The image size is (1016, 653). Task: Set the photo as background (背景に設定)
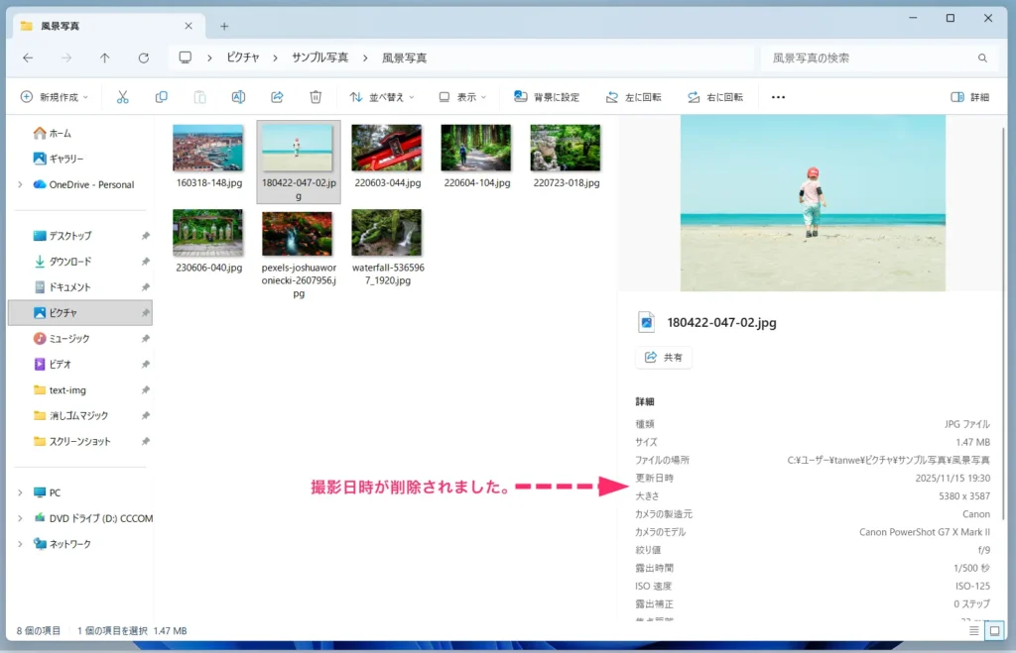coord(546,96)
